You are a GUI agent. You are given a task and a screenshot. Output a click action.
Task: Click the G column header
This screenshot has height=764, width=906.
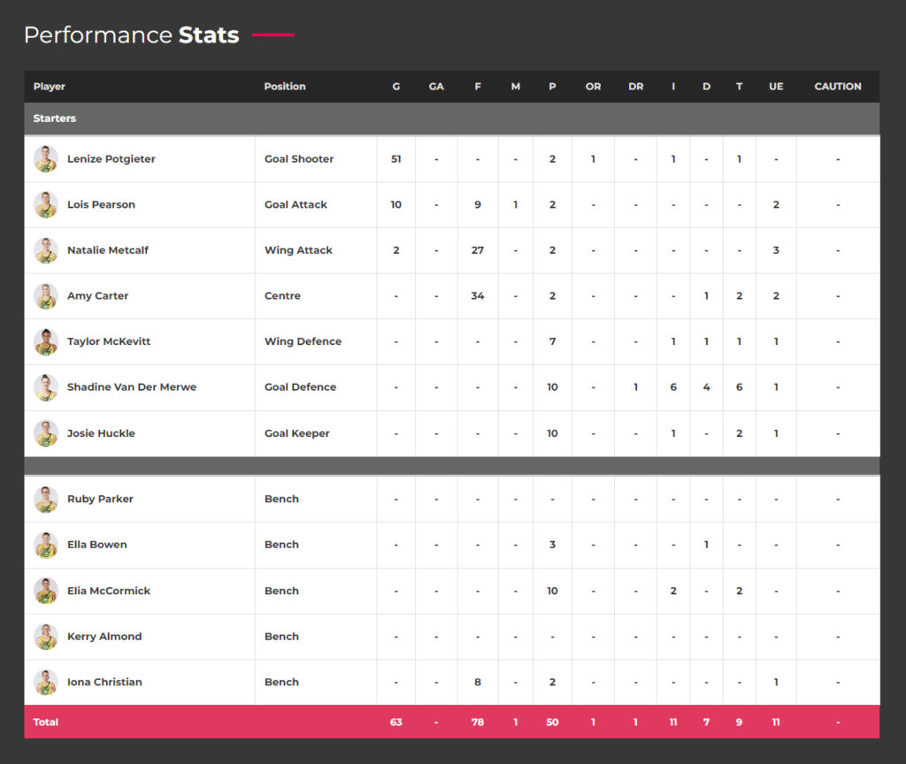396,87
